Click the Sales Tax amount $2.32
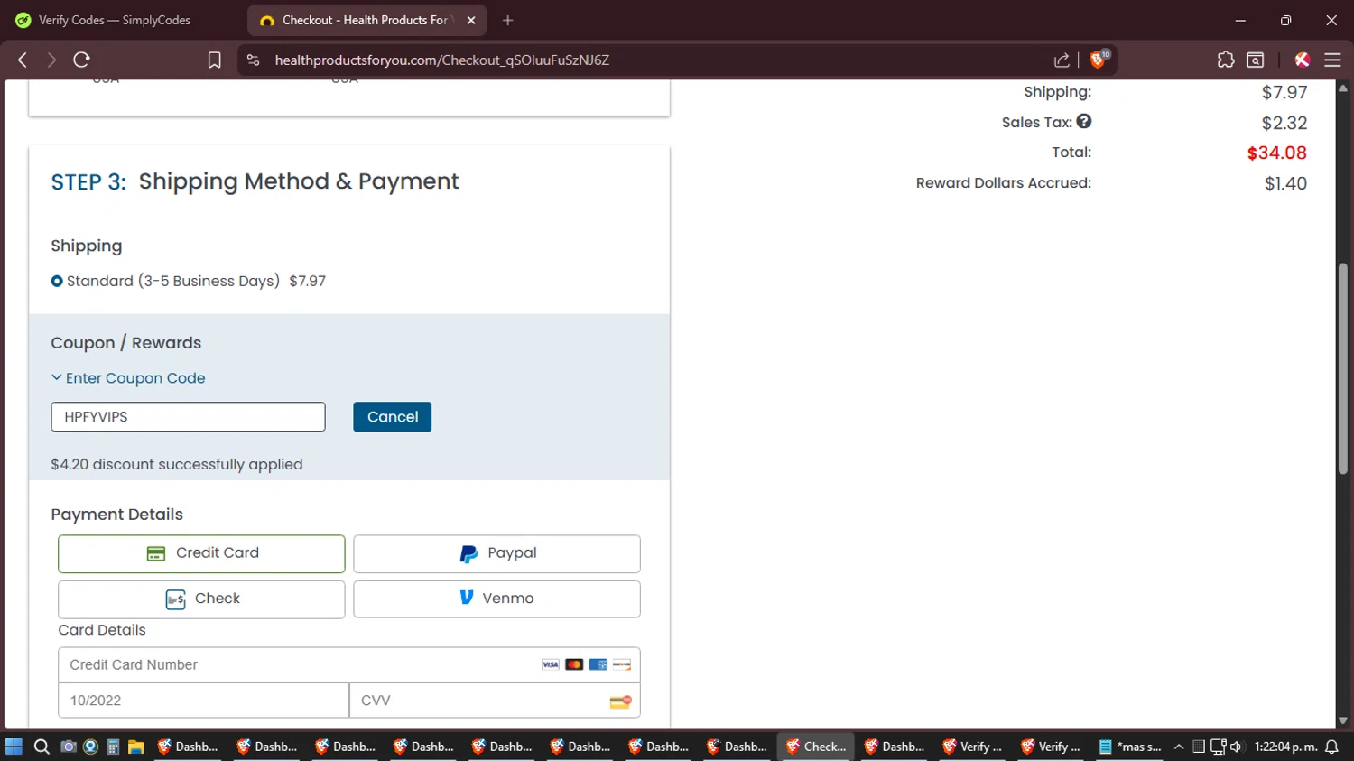This screenshot has width=1354, height=761. 1284,123
